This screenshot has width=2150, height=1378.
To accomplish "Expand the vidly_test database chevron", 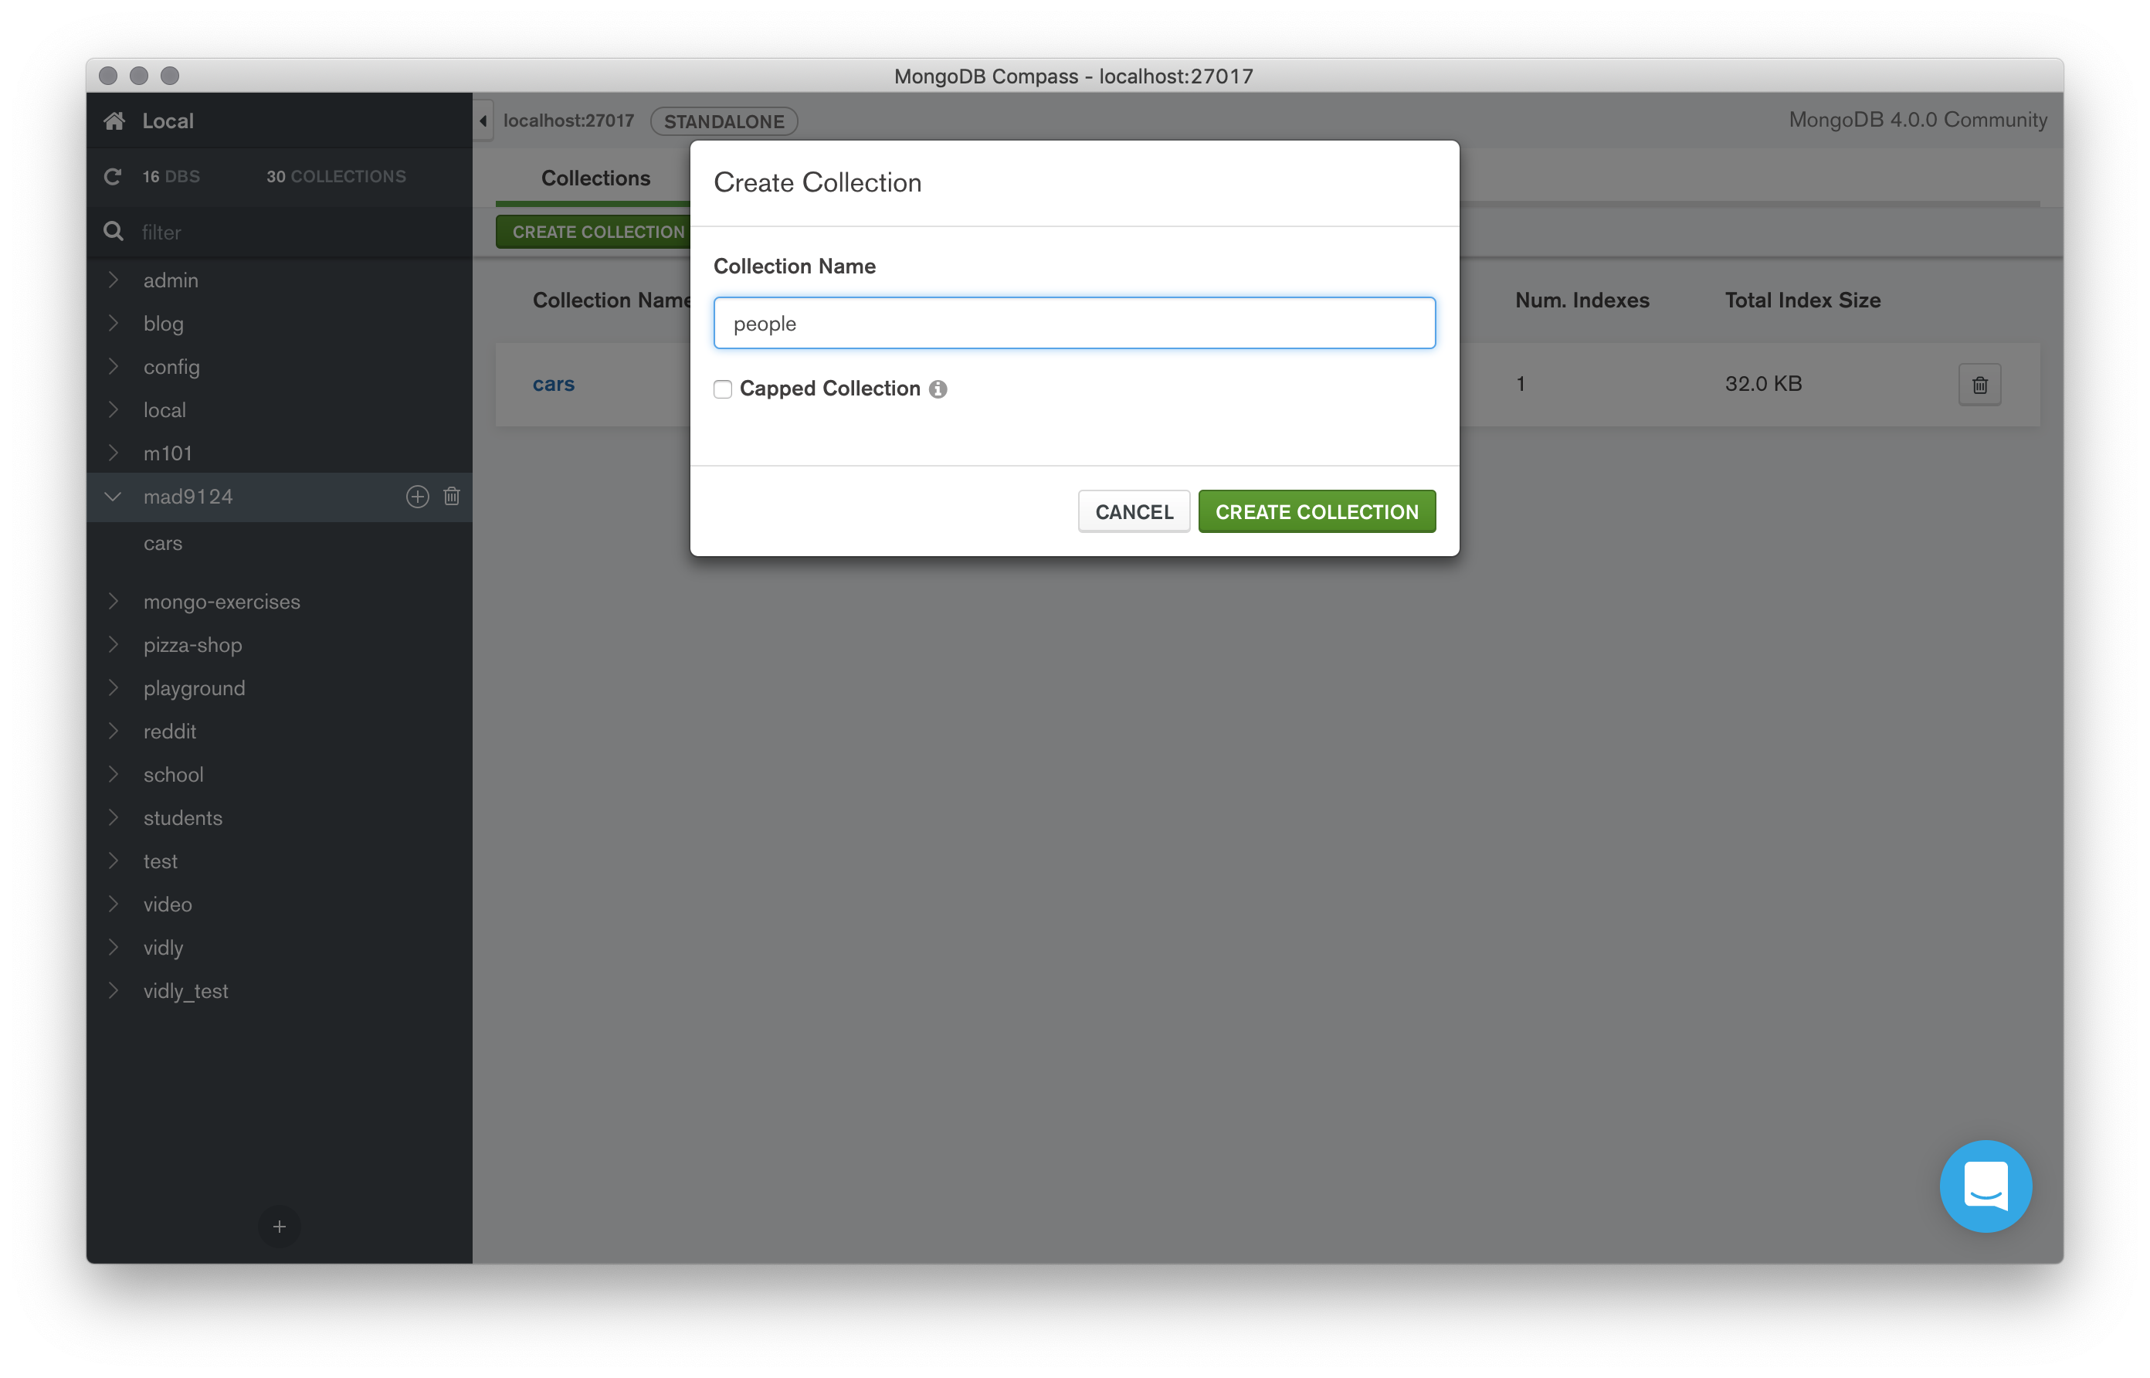I will (113, 990).
